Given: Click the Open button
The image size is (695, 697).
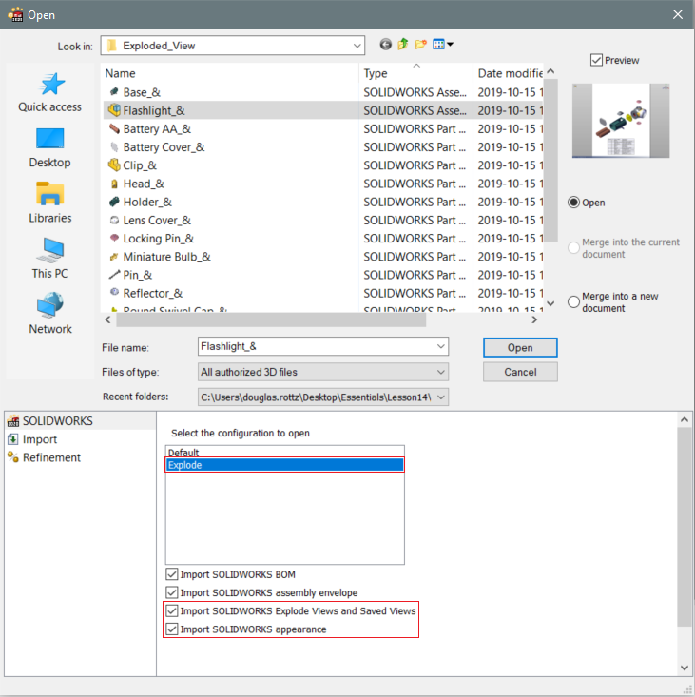Looking at the screenshot, I should (x=520, y=347).
